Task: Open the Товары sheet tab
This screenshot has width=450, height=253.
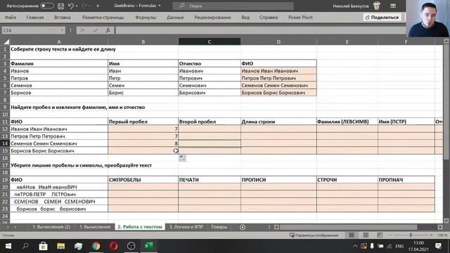Action: click(x=219, y=227)
